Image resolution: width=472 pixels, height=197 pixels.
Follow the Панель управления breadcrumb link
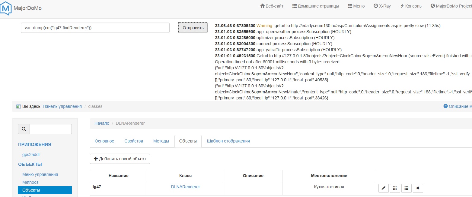(x=62, y=106)
